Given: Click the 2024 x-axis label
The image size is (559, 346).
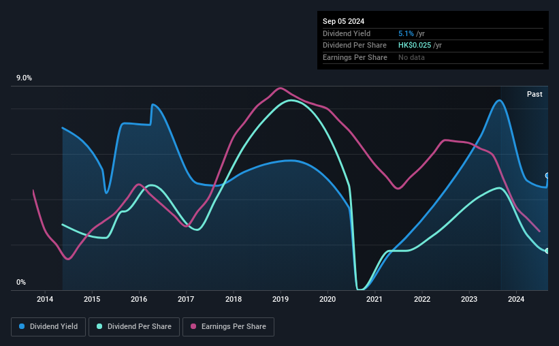Looking at the screenshot, I should pyautogui.click(x=516, y=299).
